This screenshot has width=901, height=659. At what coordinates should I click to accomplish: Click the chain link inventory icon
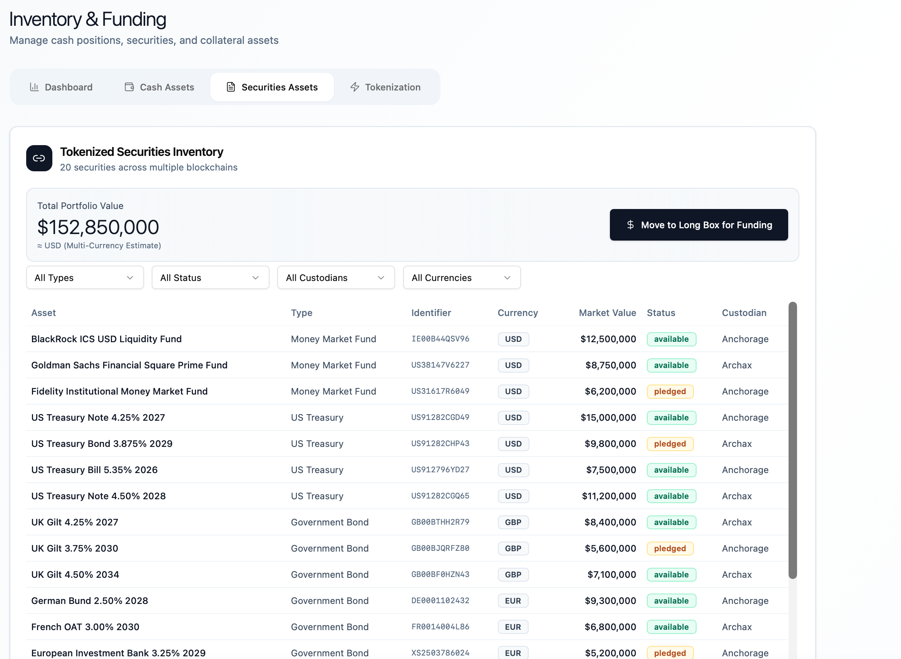pos(39,158)
